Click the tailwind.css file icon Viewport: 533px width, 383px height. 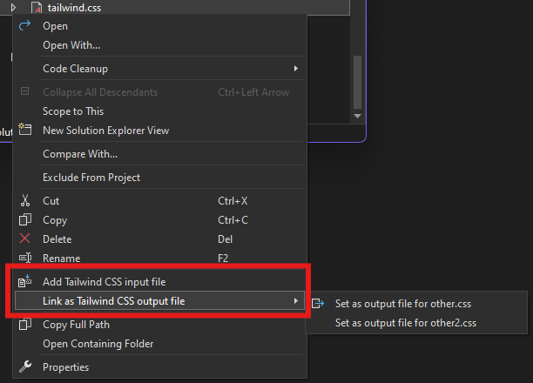point(37,8)
